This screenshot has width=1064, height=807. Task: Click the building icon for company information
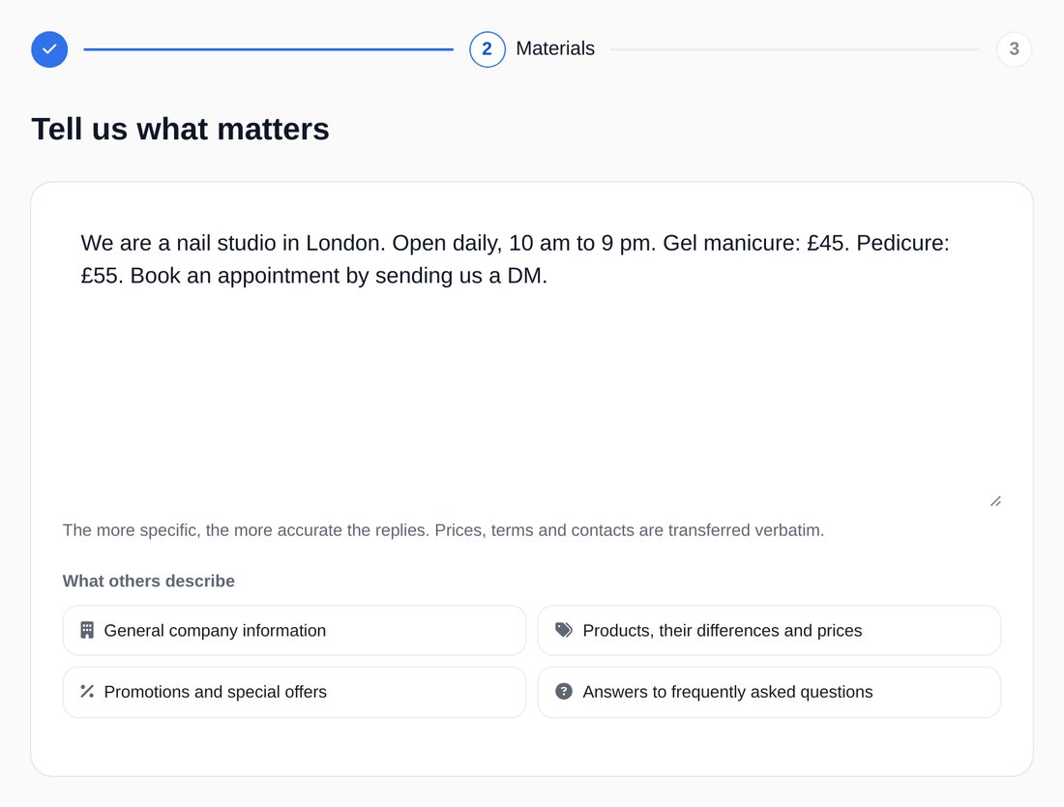[87, 630]
